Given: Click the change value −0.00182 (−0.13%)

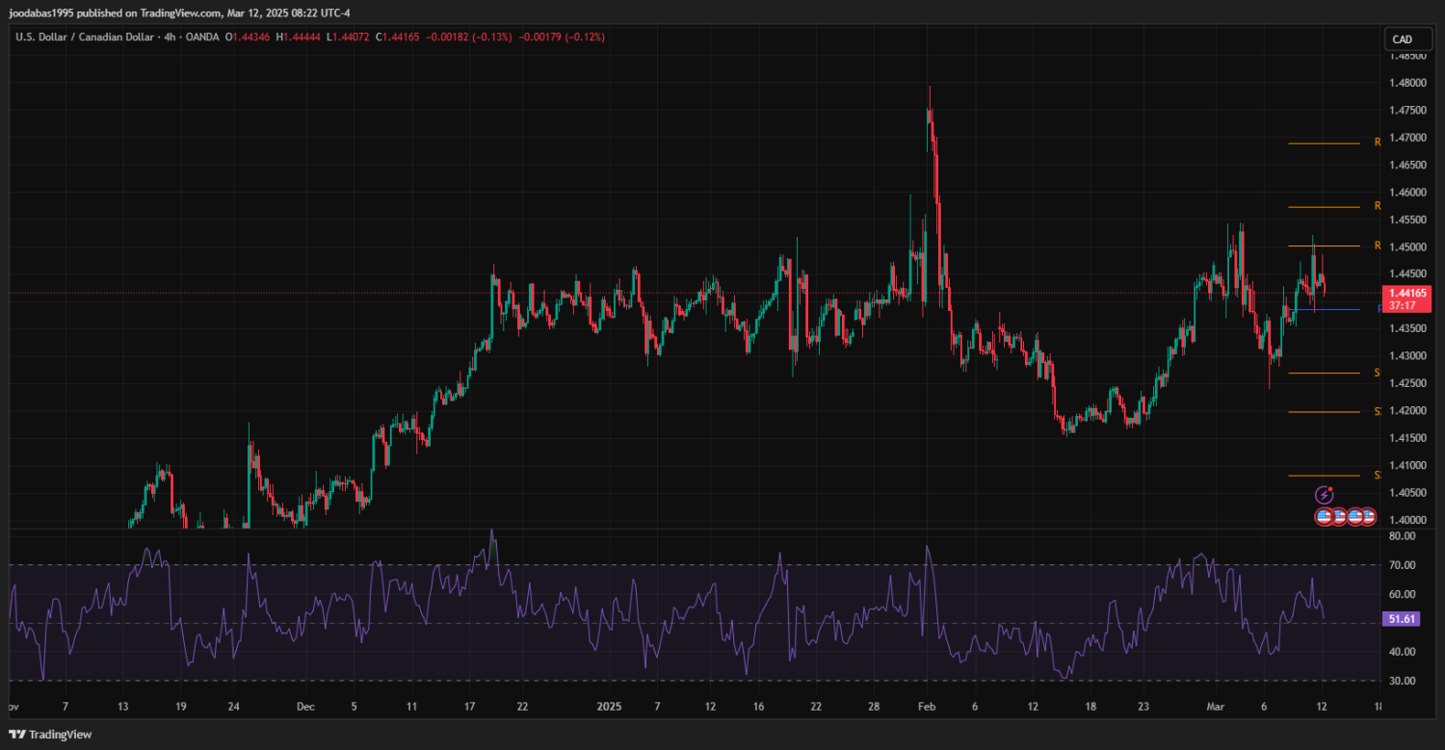Looking at the screenshot, I should [x=469, y=37].
